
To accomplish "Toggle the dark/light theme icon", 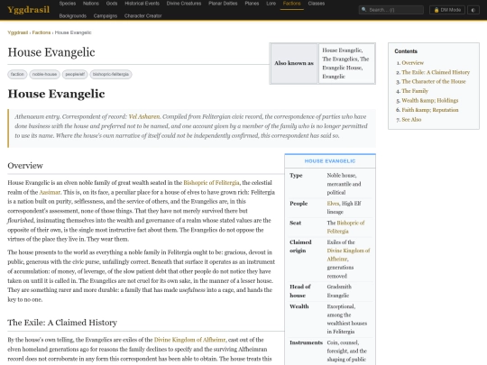I will (x=473, y=10).
